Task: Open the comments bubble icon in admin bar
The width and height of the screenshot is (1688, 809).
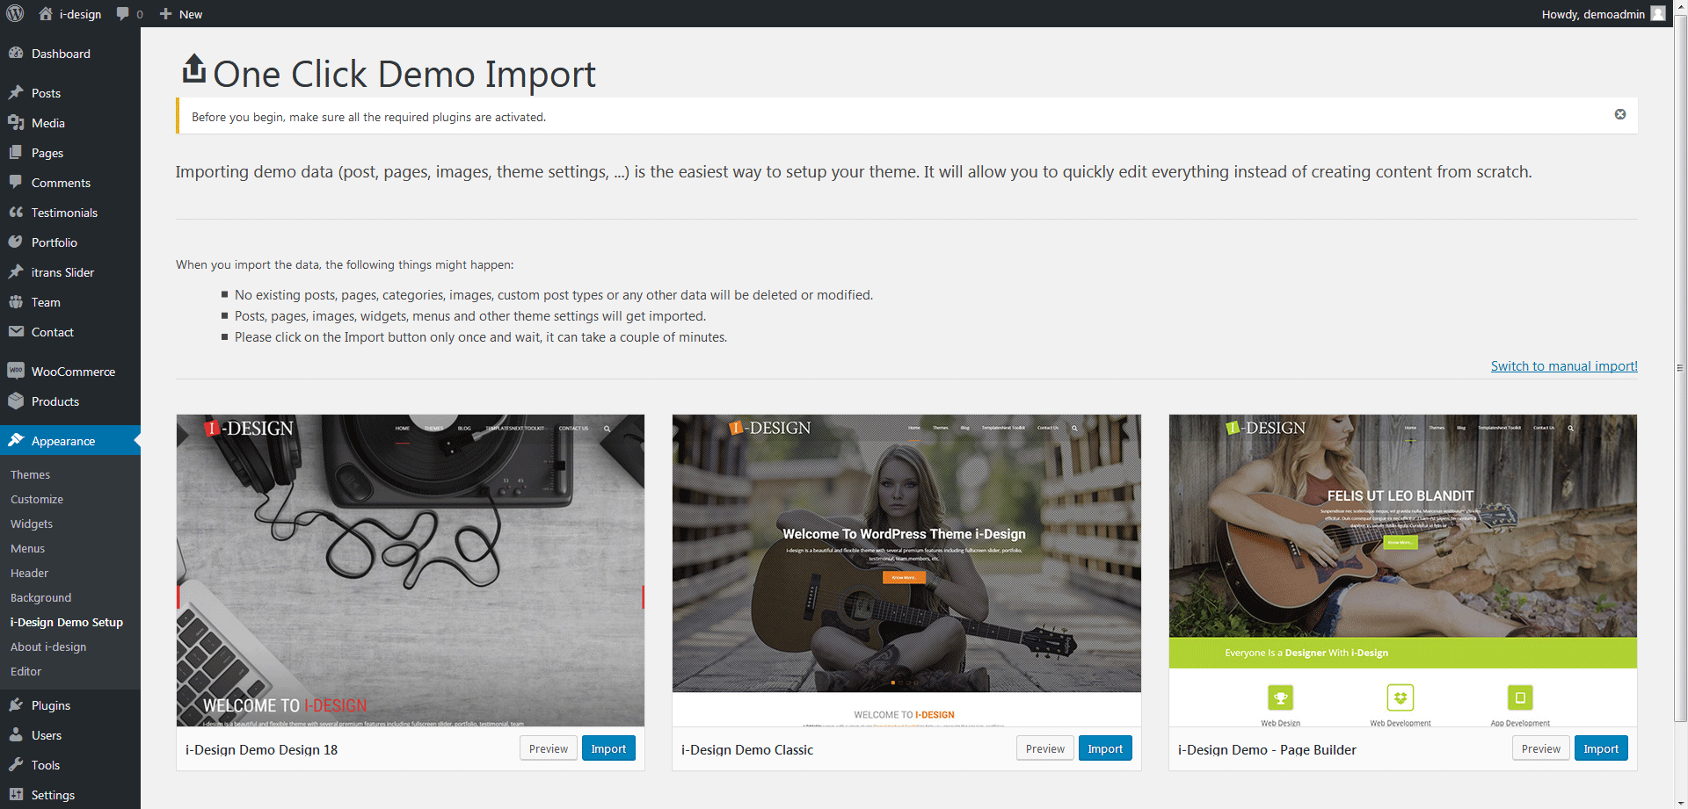Action: (x=123, y=14)
